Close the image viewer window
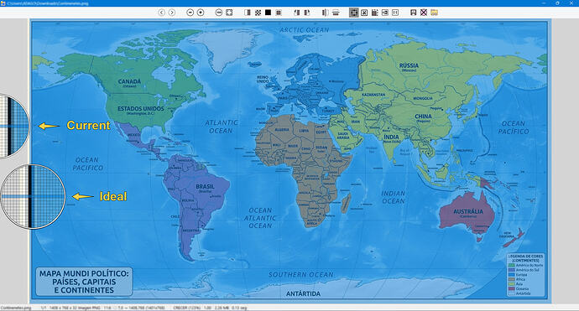579x311 pixels. (571, 3)
